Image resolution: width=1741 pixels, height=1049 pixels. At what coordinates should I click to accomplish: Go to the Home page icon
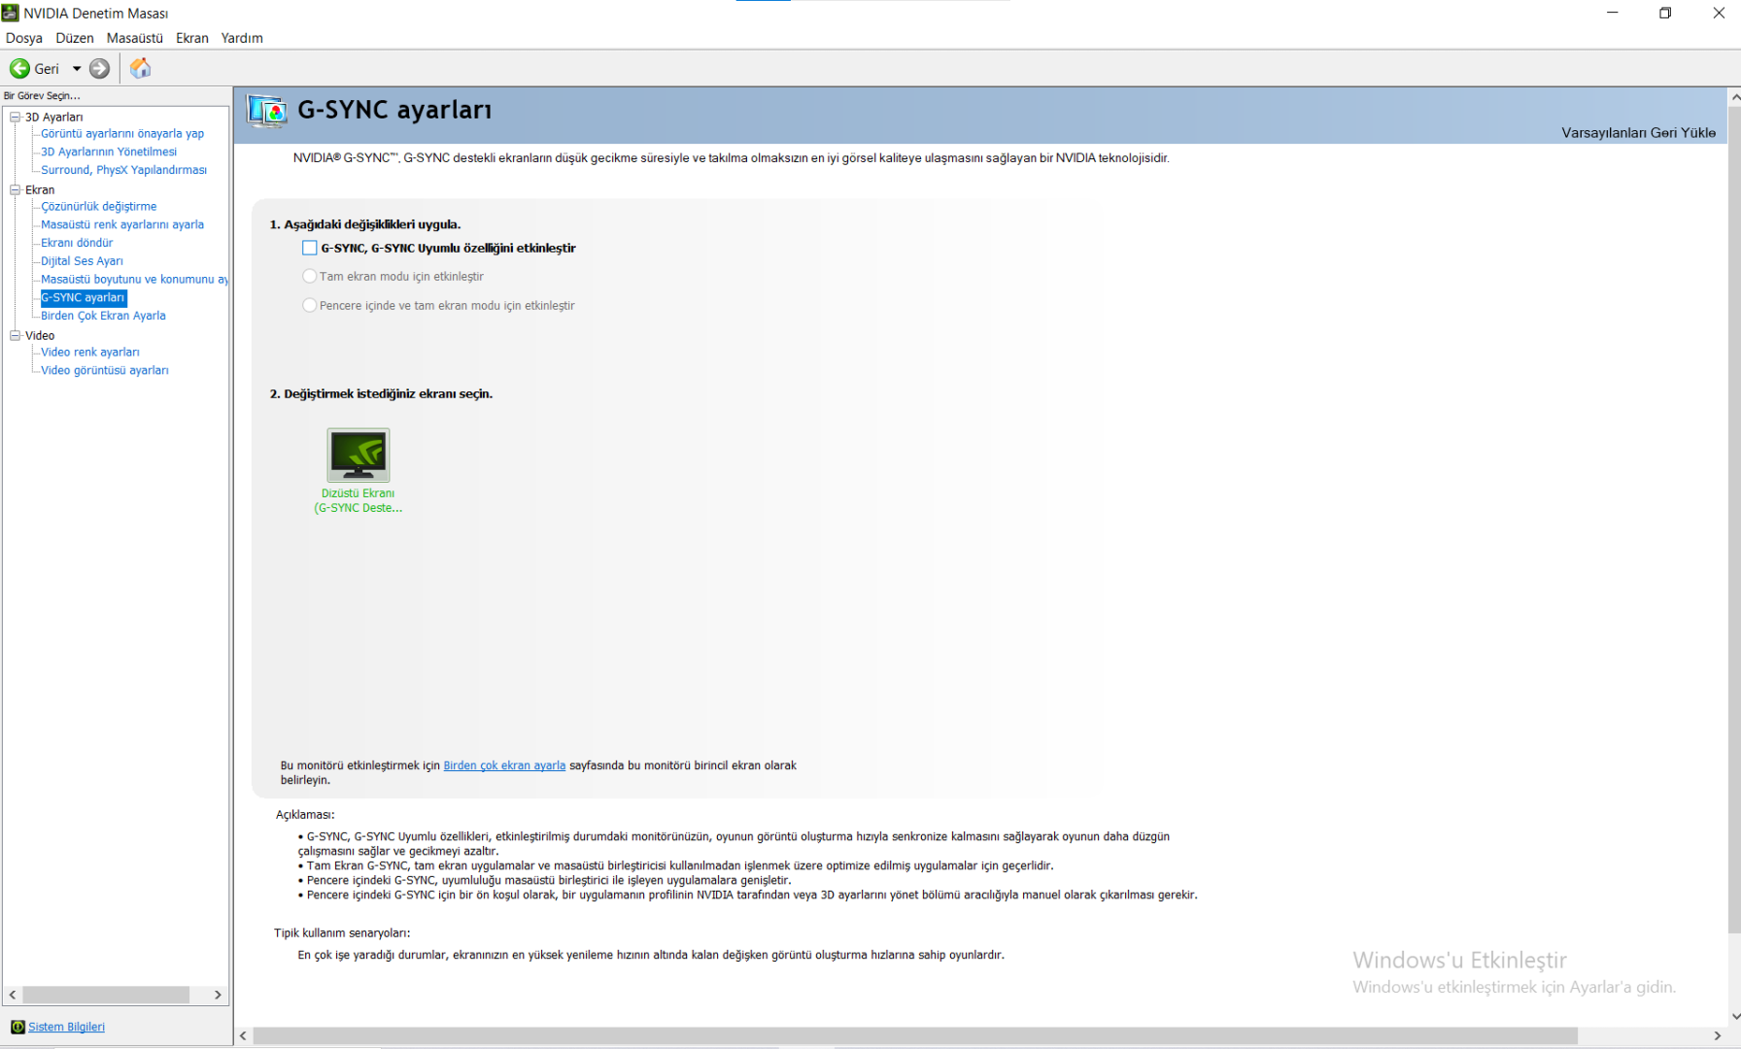coord(141,68)
